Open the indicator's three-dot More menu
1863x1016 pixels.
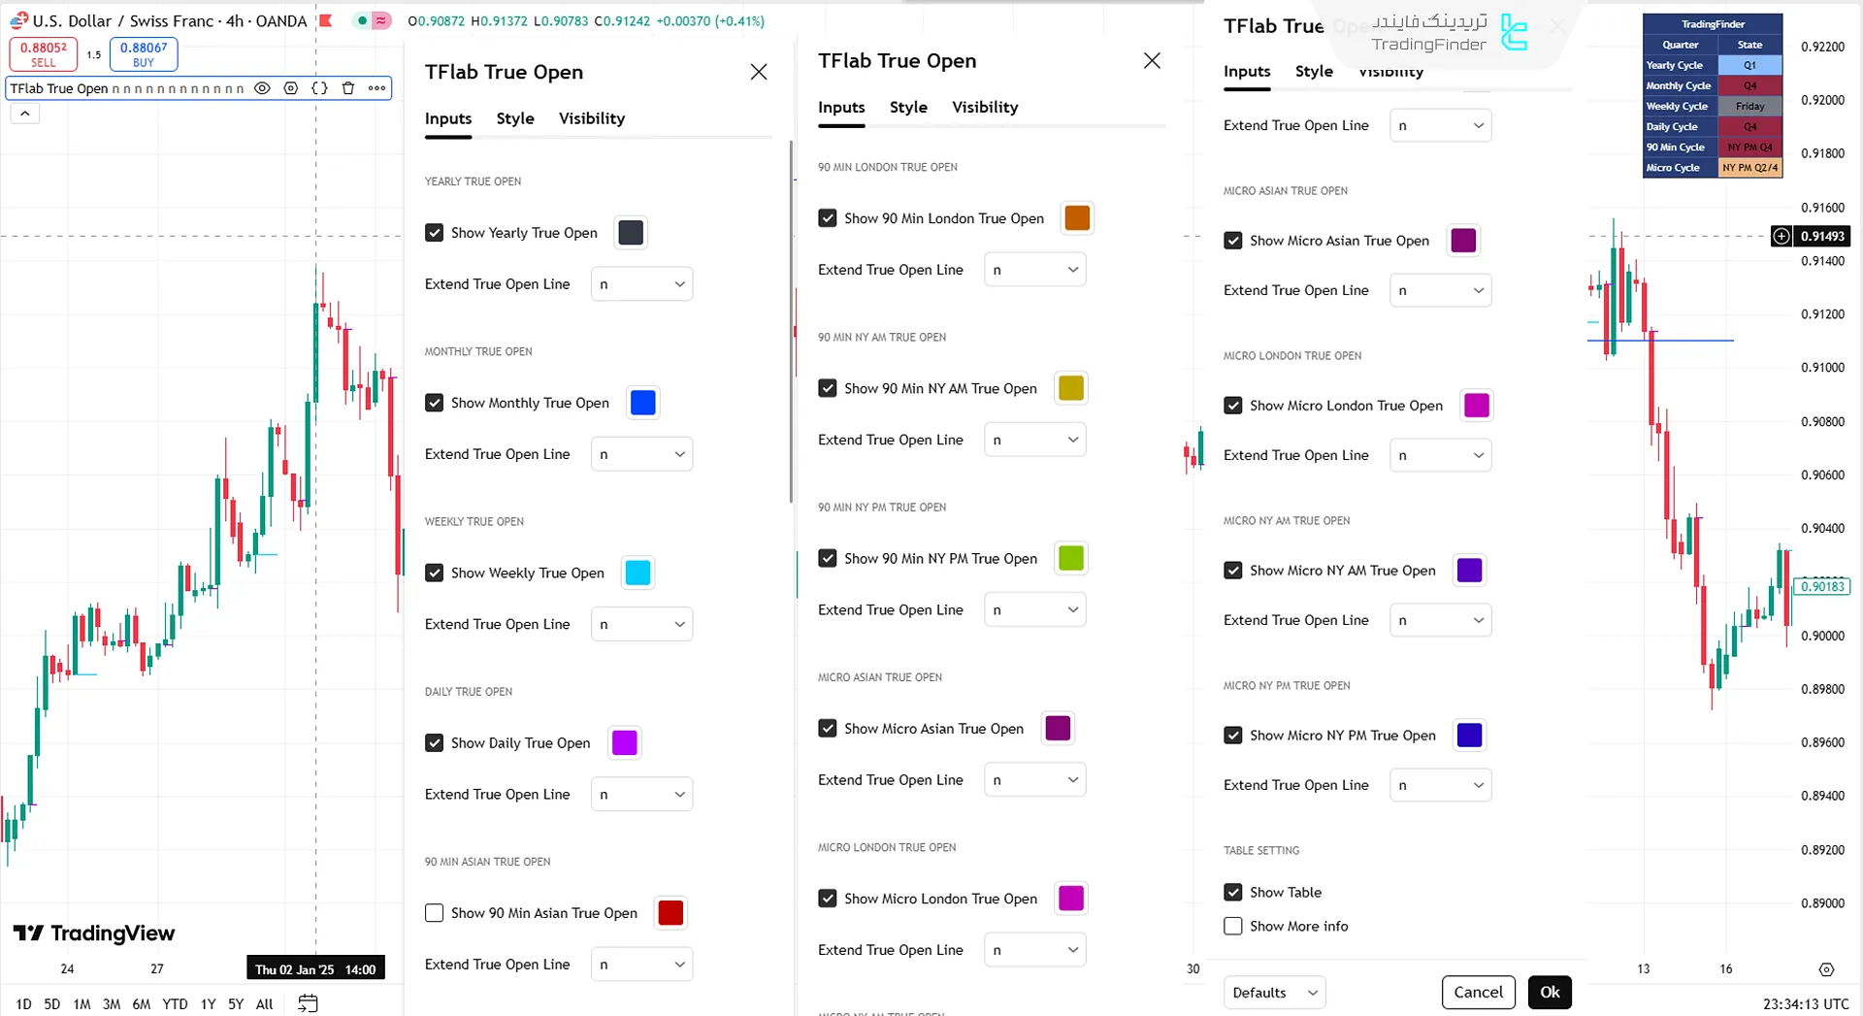[376, 88]
